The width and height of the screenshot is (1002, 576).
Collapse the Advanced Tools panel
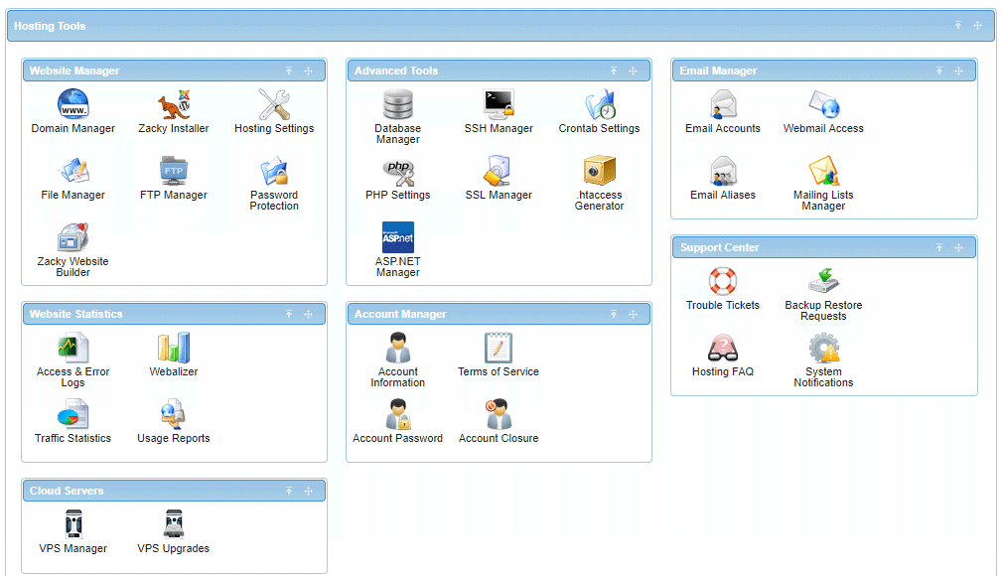click(614, 72)
